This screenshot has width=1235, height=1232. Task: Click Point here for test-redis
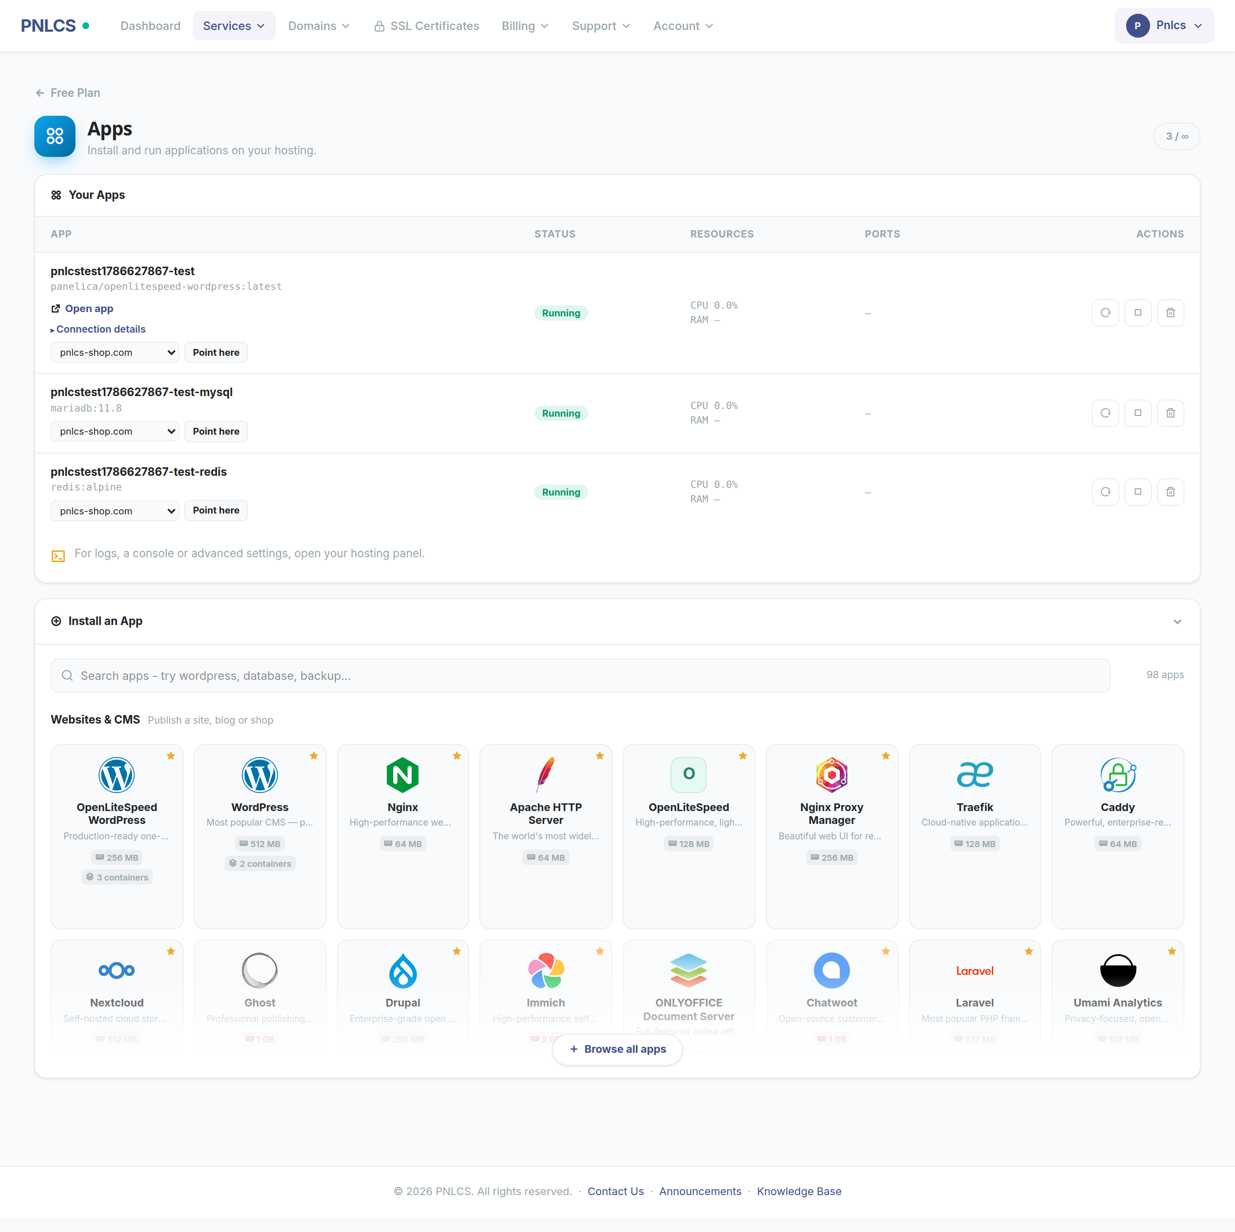(216, 511)
